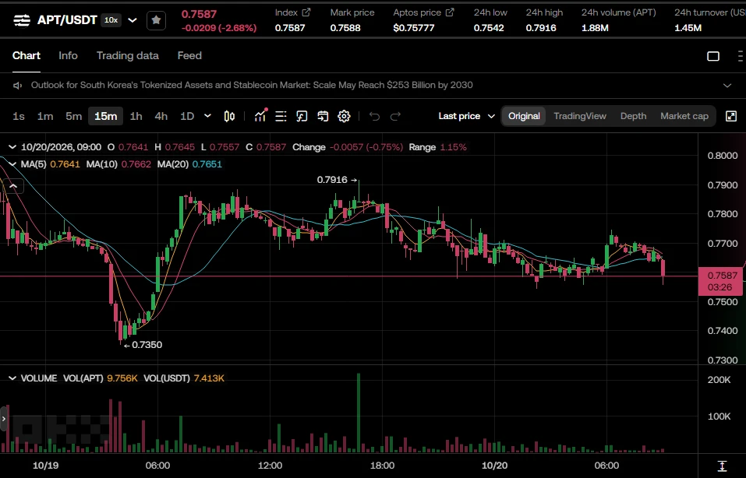Image resolution: width=746 pixels, height=478 pixels.
Task: Open the Feed tab
Action: pos(189,55)
